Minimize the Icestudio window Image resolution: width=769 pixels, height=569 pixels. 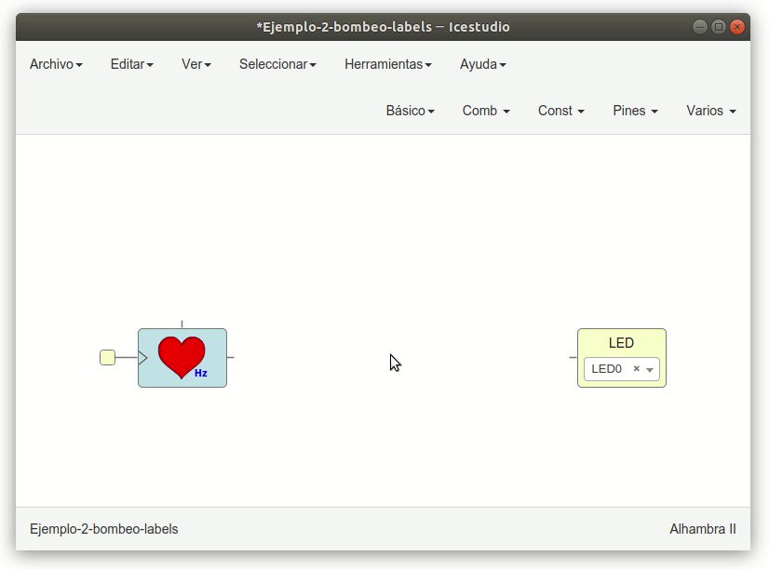pyautogui.click(x=700, y=27)
